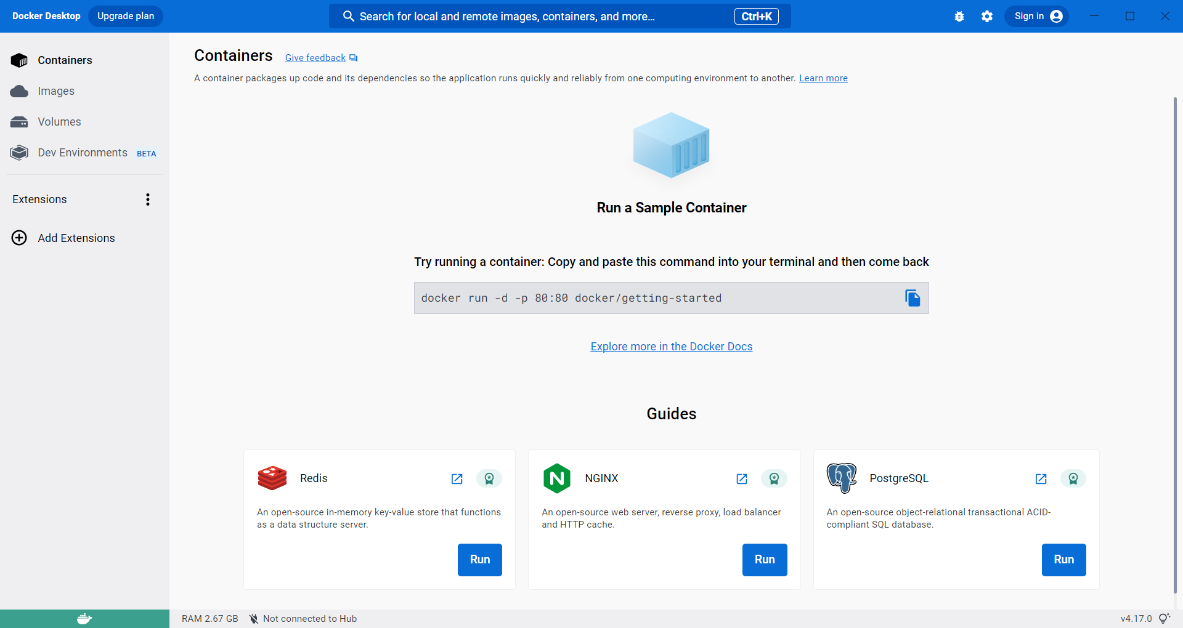Image resolution: width=1183 pixels, height=628 pixels.
Task: Click the Docker whale status icon
Action: 84,619
